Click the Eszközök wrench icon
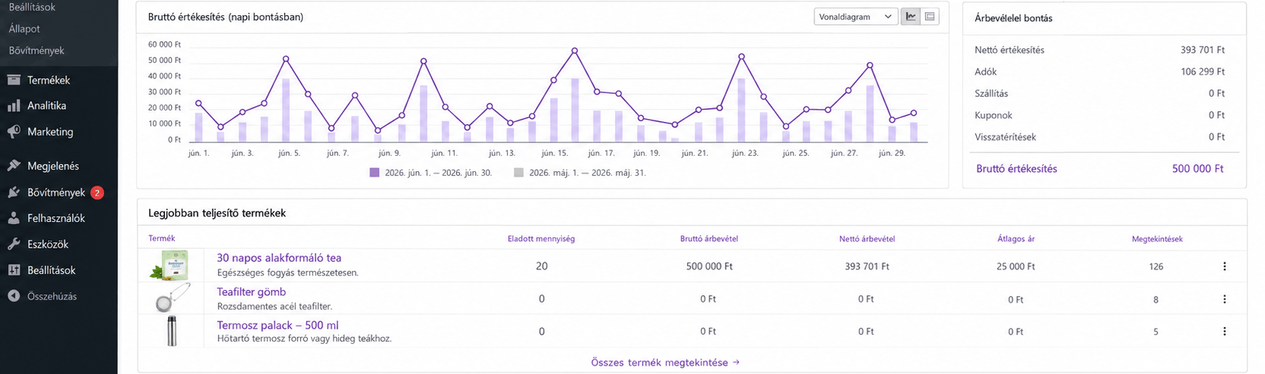Viewport: 1265px width, 374px height. [14, 245]
